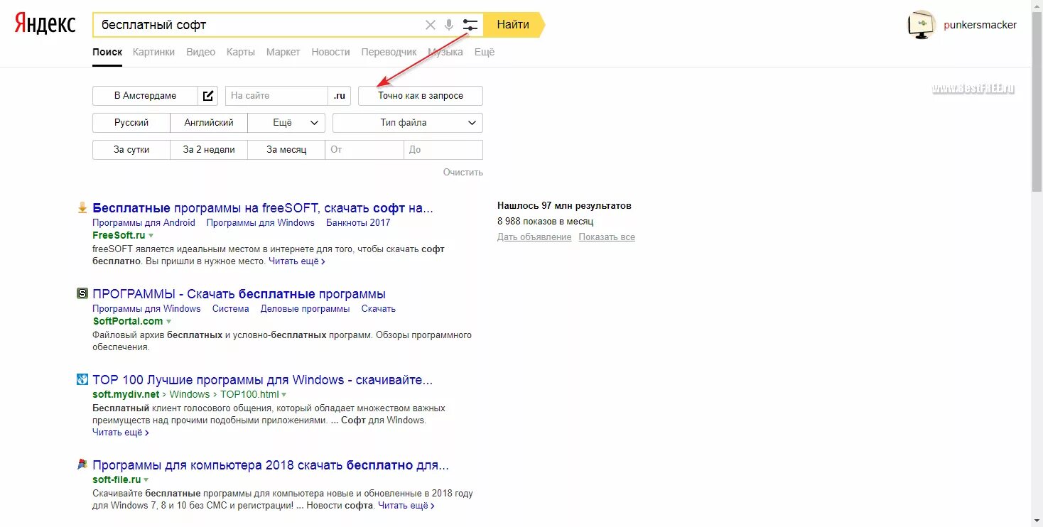1043x527 pixels.
Task: Open the Скачать sitelink under SoftPortal
Action: (x=379, y=309)
